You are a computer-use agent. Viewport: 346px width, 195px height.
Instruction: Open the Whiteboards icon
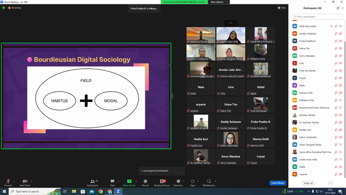209,181
